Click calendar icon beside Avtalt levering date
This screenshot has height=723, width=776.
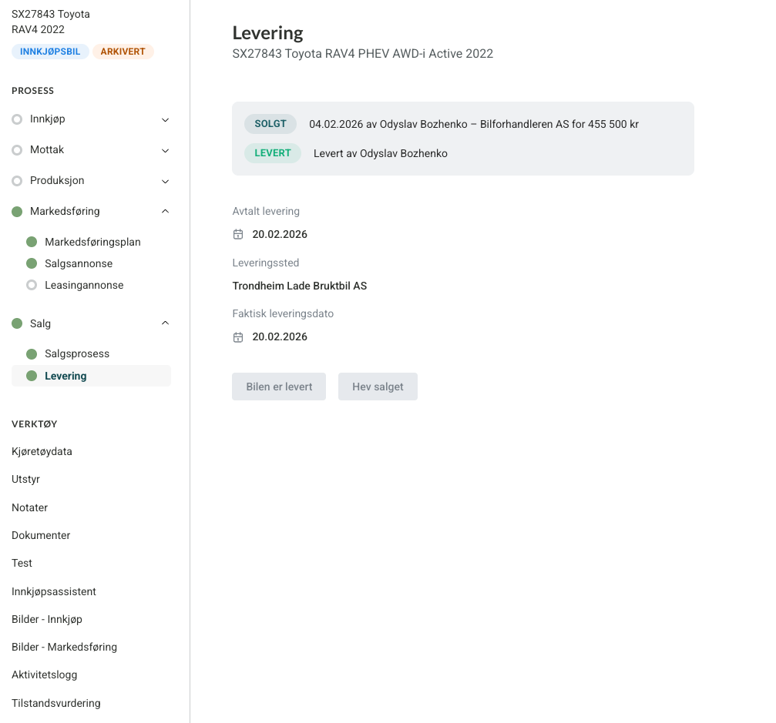point(238,235)
